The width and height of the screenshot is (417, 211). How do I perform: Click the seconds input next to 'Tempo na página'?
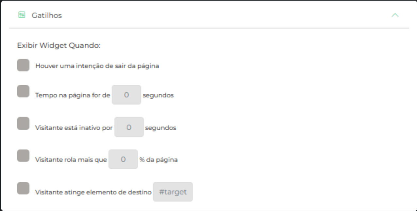click(126, 94)
